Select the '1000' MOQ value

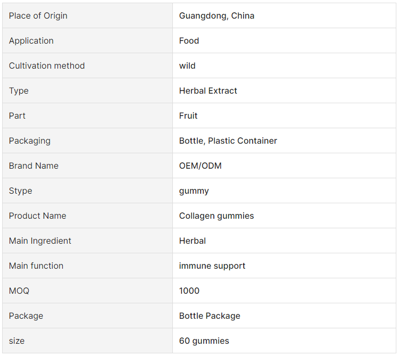coord(189,291)
